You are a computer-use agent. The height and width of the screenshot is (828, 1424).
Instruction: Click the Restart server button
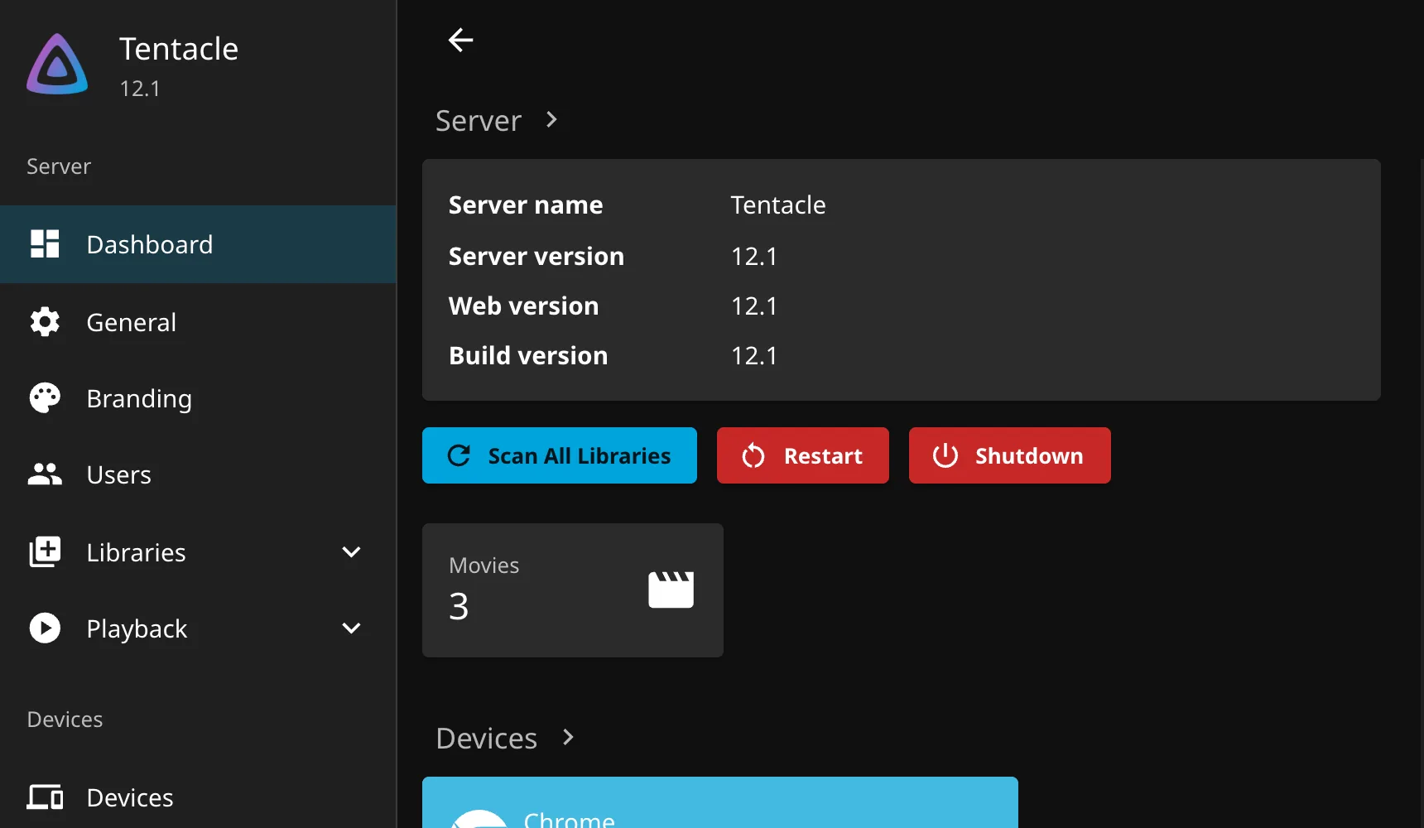pyautogui.click(x=803, y=455)
